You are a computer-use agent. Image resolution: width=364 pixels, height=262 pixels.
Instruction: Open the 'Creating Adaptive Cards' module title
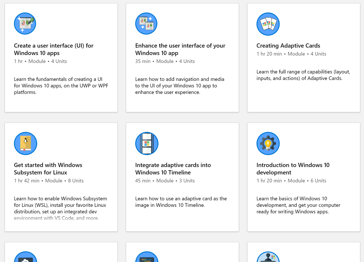[x=288, y=46]
